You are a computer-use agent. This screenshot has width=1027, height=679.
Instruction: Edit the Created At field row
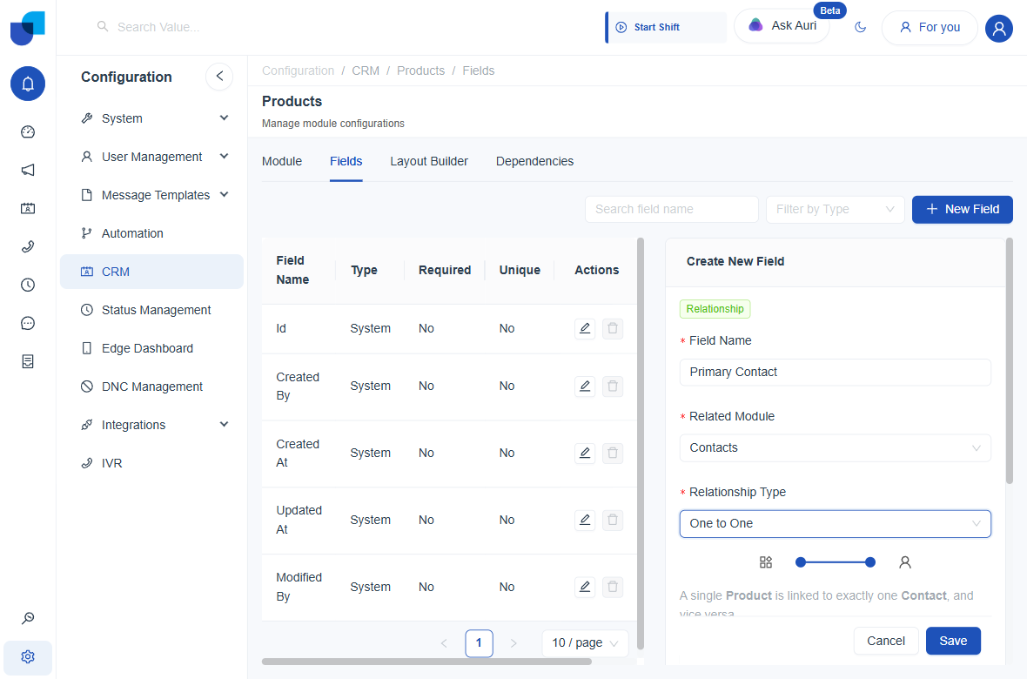(585, 453)
